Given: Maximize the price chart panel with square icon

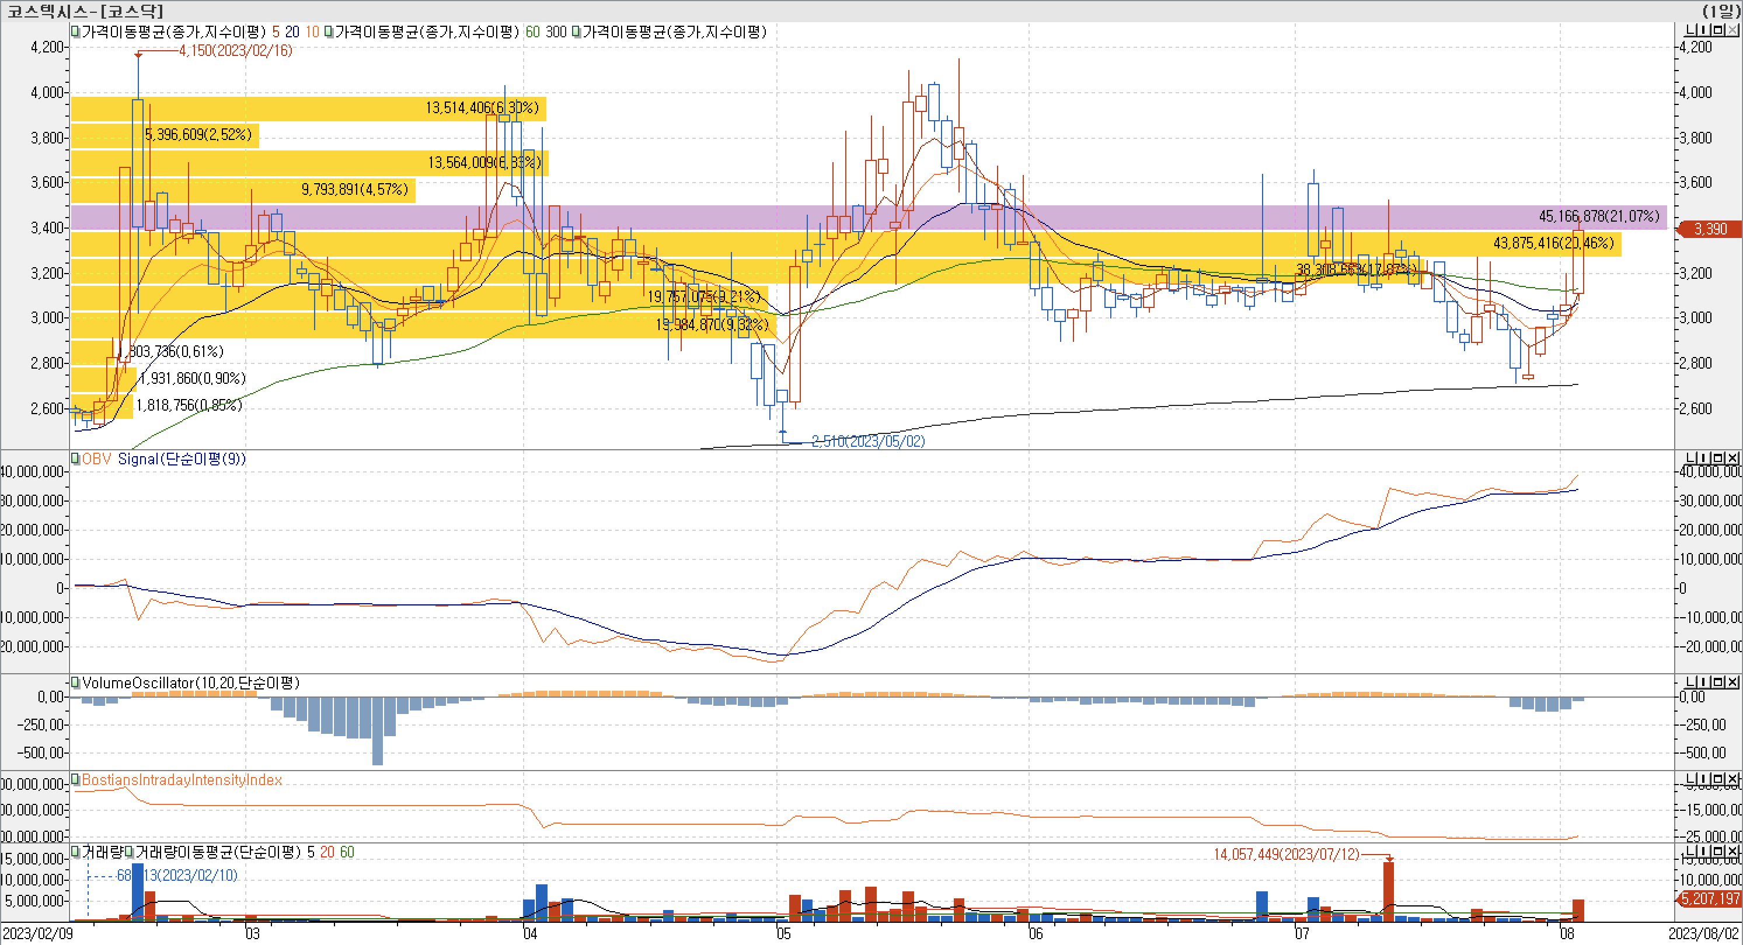Looking at the screenshot, I should pos(1718,30).
